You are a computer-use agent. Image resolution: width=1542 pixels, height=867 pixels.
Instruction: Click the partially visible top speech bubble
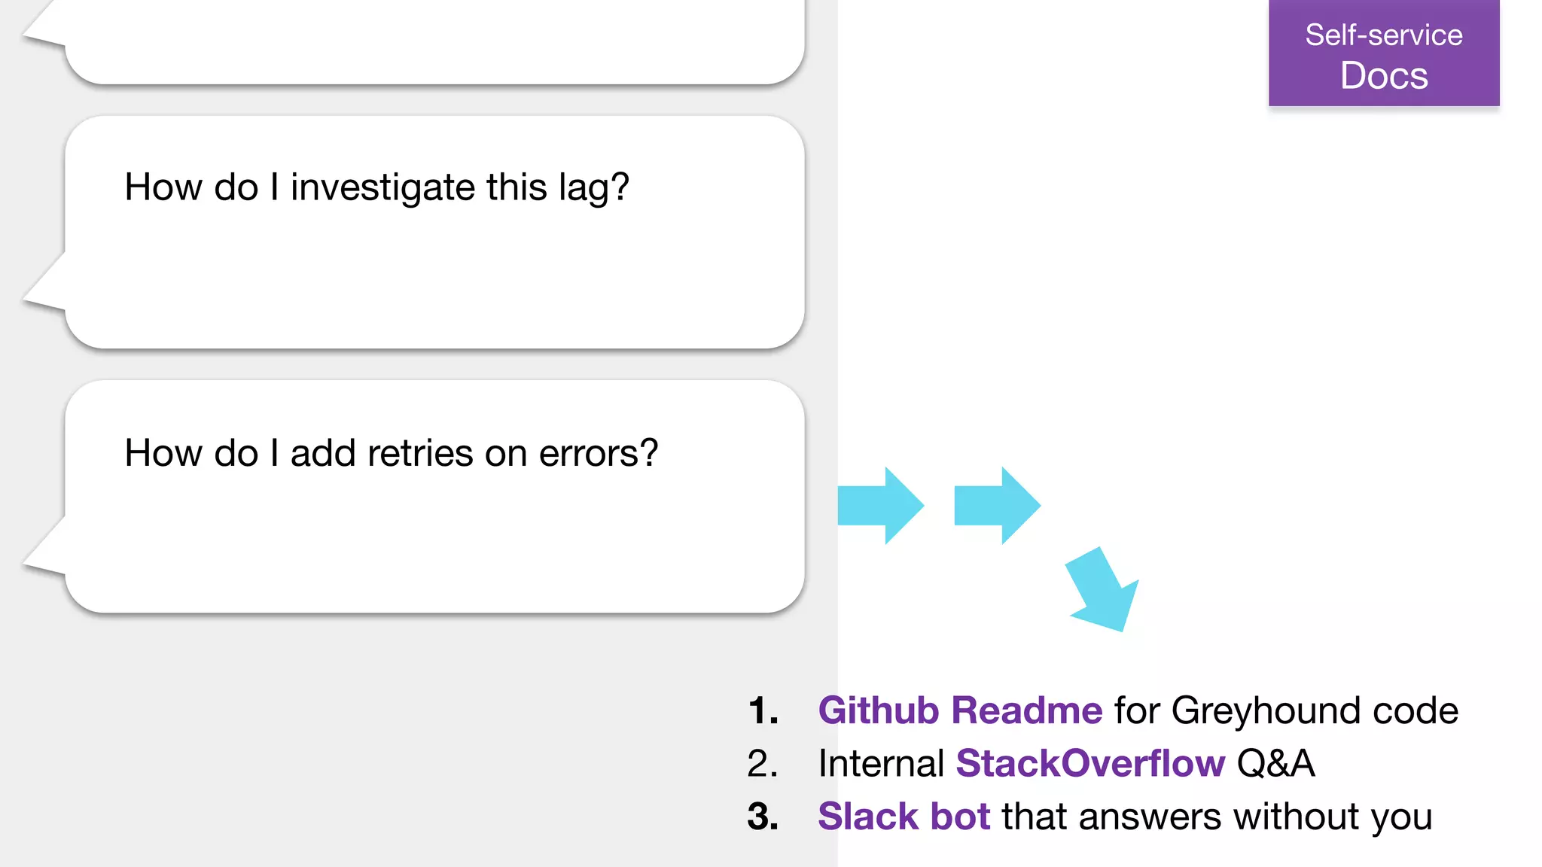tap(435, 41)
